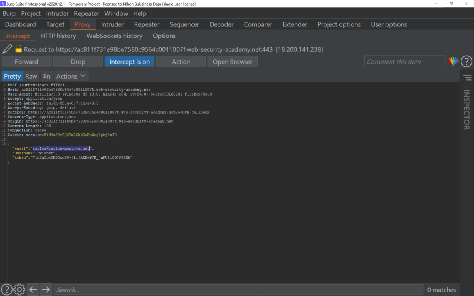The image size is (474, 296).
Task: Switch to the Dashboard tab
Action: pyautogui.click(x=20, y=24)
